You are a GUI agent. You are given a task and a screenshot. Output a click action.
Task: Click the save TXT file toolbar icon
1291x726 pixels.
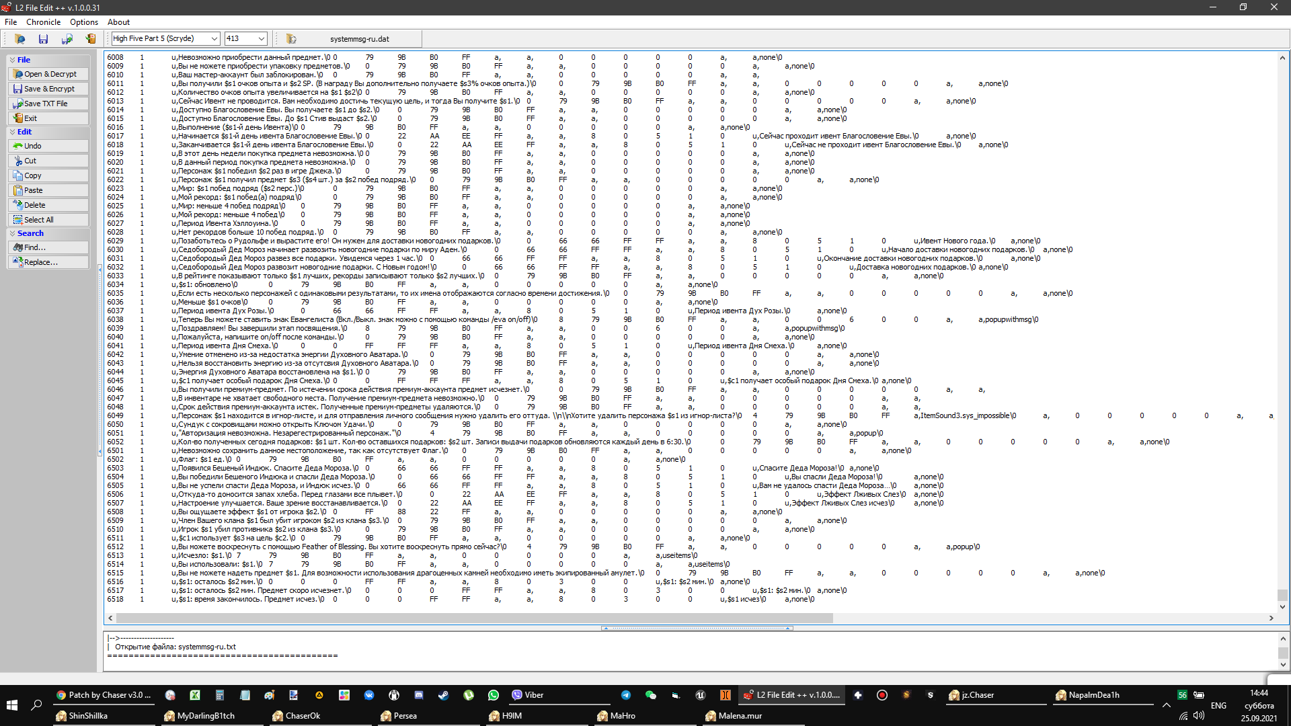(67, 39)
